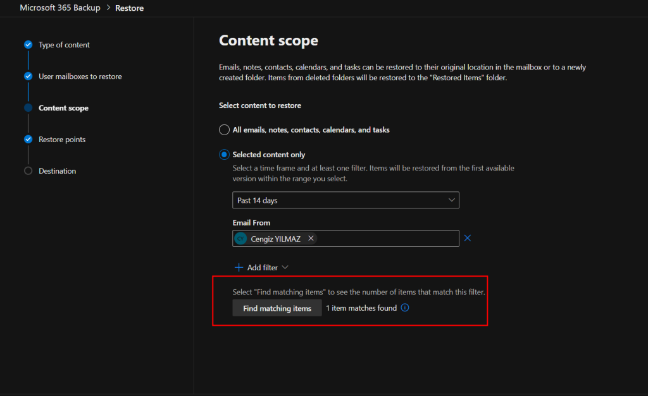
Task: Click inside the Email From input field
Action: tap(386, 239)
